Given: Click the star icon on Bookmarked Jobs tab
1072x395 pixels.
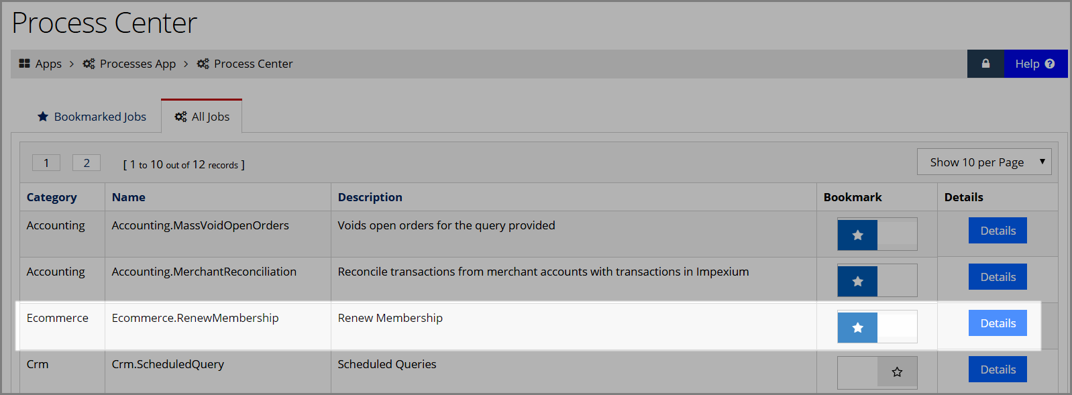Looking at the screenshot, I should [43, 117].
